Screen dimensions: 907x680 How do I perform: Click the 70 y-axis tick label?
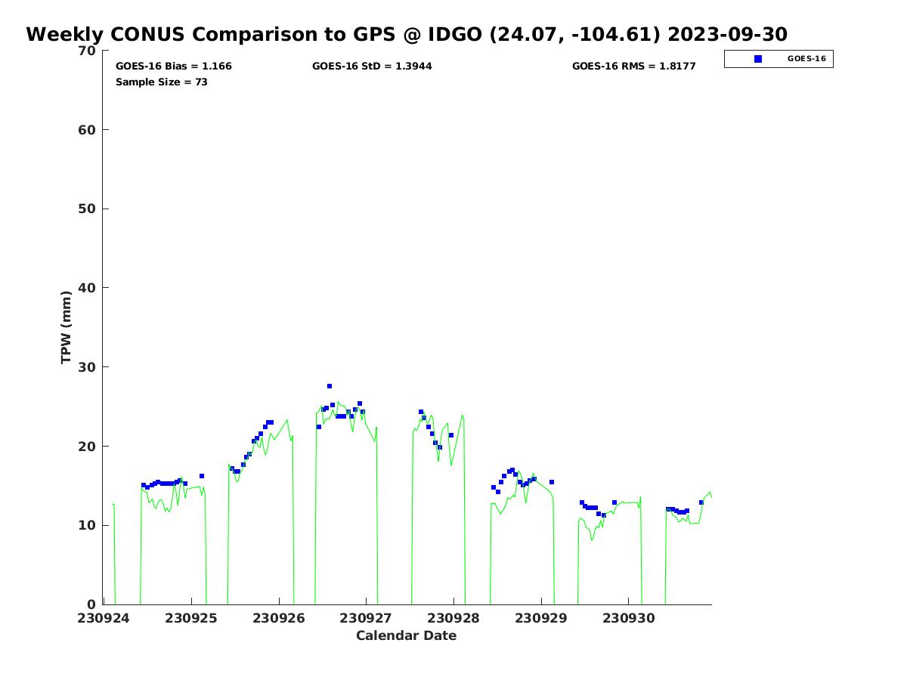[x=88, y=51]
